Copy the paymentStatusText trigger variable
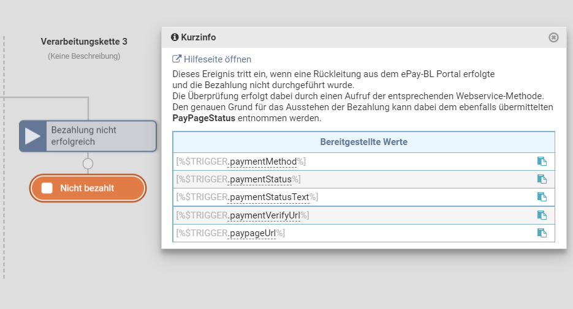 [542, 197]
